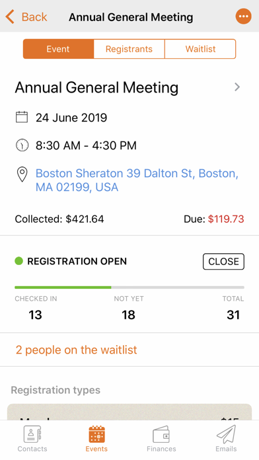Select the Events calendar icon in bottom bar
This screenshot has width=259, height=460.
click(96, 434)
